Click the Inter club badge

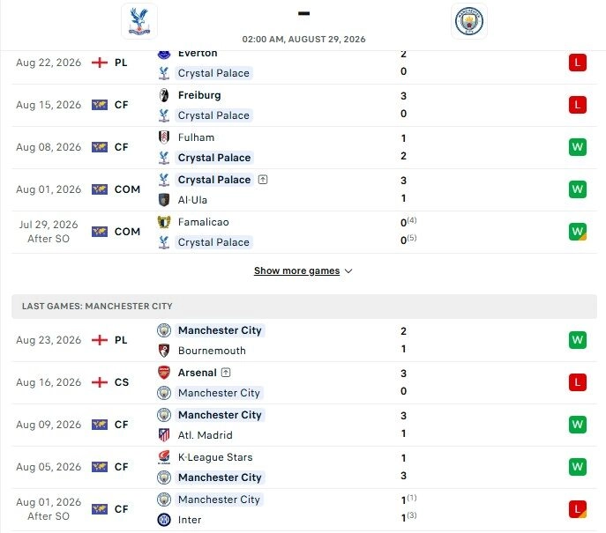point(164,520)
